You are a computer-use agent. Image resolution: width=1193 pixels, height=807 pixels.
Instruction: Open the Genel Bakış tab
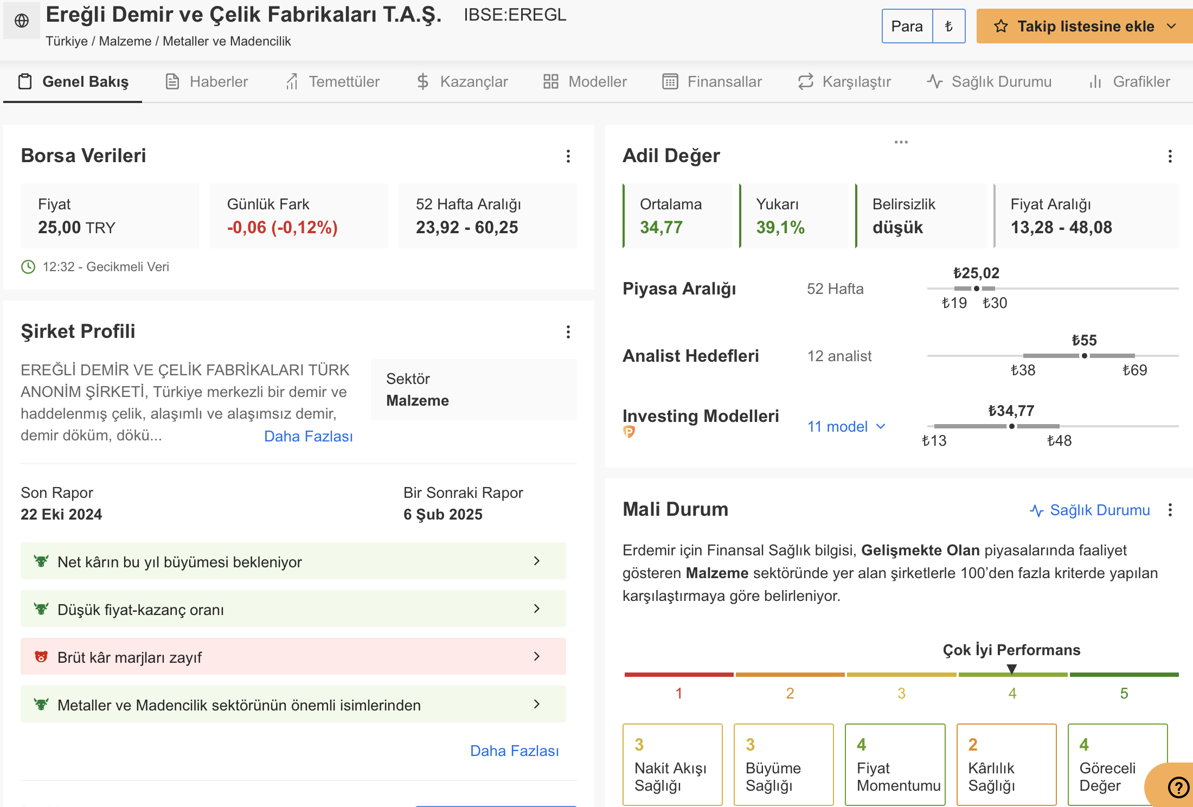73,82
